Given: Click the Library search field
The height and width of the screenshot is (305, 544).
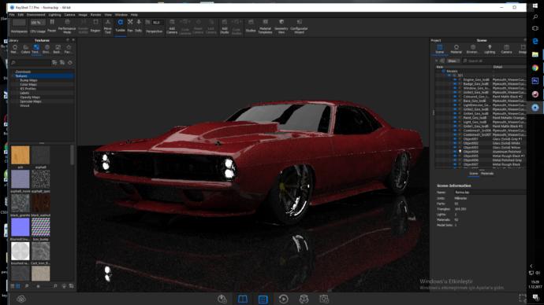Looking at the screenshot, I should click(31, 63).
